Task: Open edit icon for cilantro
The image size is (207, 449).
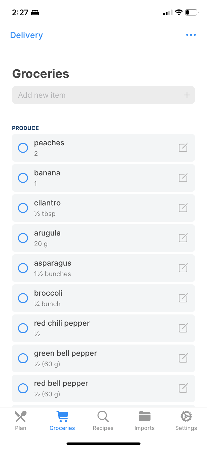Action: (x=183, y=208)
